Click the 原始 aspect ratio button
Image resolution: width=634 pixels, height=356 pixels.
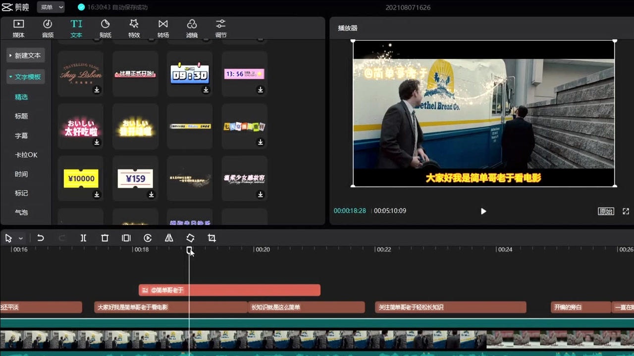point(606,211)
